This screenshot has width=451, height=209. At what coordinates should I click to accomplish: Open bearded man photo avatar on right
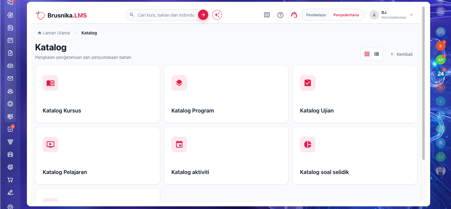point(441,171)
